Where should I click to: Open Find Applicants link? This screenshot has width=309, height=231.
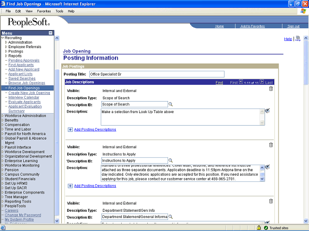point(21,65)
